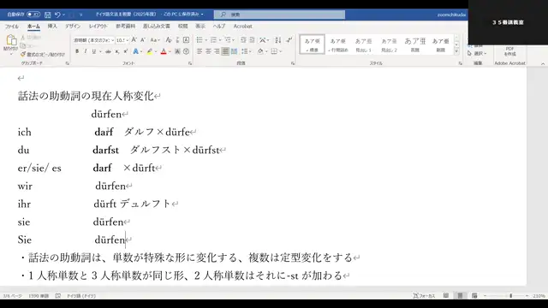The width and height of the screenshot is (548, 308).
Task: Click the Paste clipboard icon
Action: (11, 40)
